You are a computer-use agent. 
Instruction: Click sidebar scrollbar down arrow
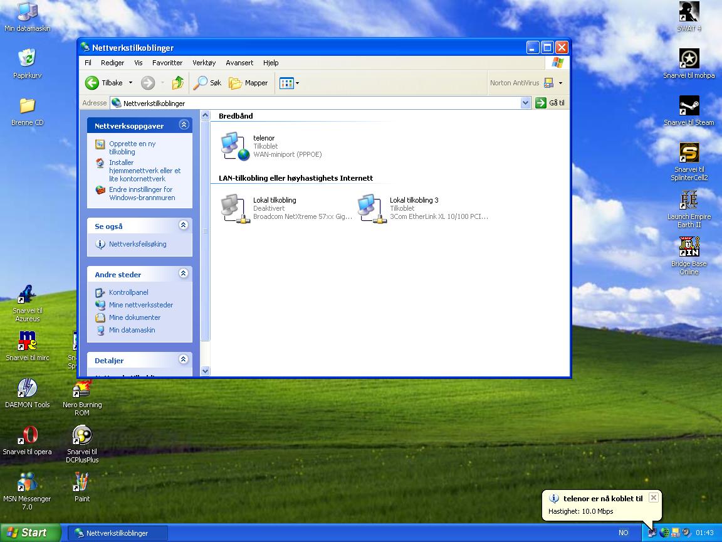pyautogui.click(x=206, y=371)
